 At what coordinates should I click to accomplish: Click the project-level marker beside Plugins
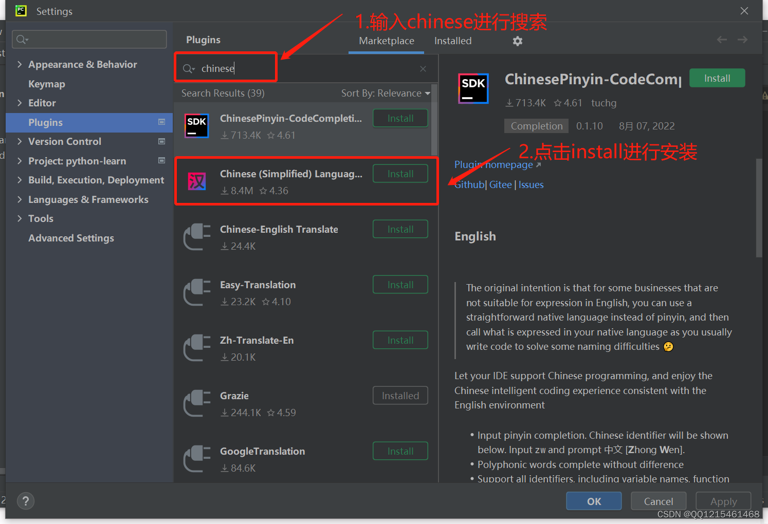click(x=161, y=122)
